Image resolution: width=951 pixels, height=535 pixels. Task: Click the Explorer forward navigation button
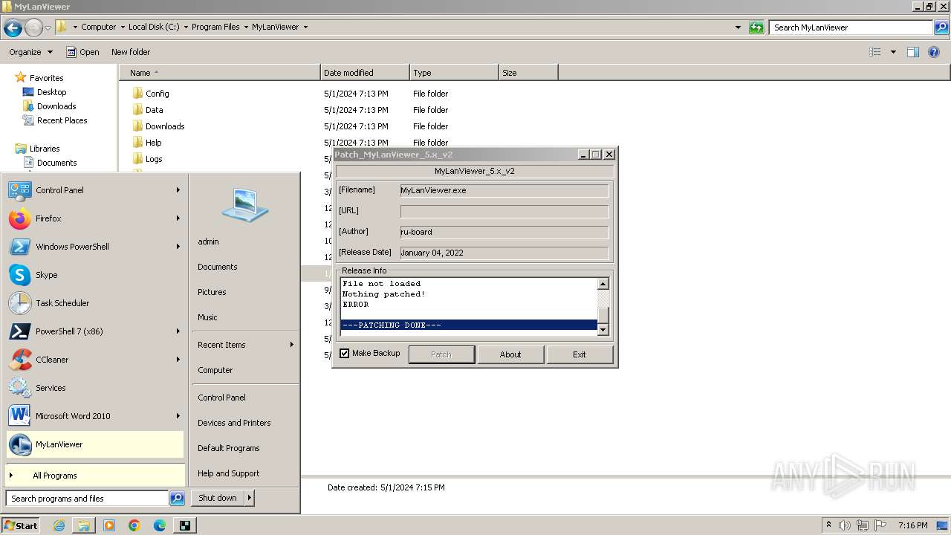[x=33, y=27]
